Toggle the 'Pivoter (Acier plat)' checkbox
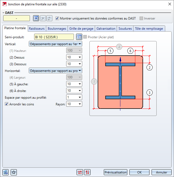Screen dimensions: 174x177 pyautogui.click(x=85, y=37)
